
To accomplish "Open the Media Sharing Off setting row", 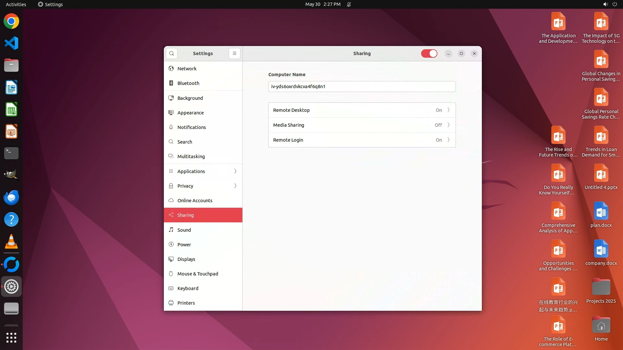I will click(x=362, y=125).
